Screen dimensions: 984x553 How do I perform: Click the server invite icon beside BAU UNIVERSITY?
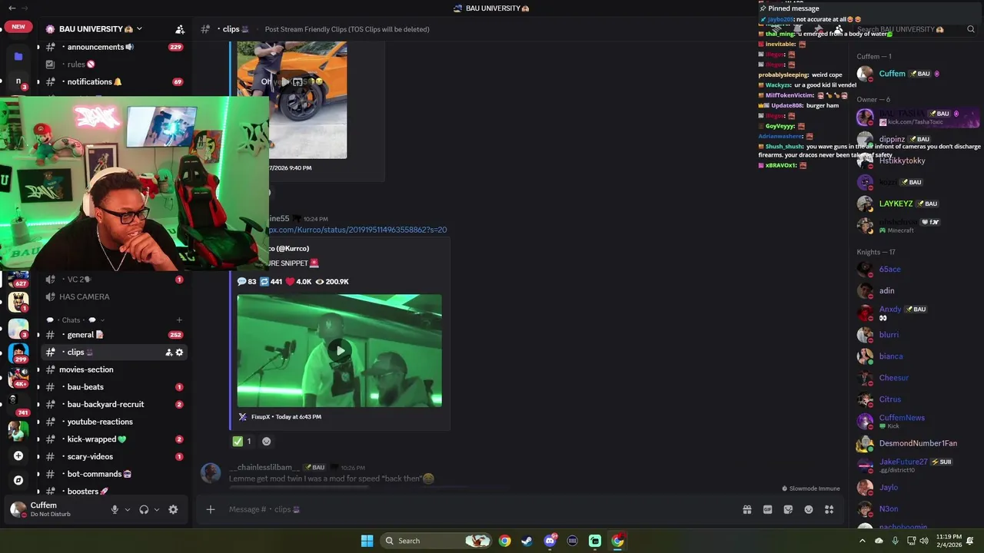point(180,29)
